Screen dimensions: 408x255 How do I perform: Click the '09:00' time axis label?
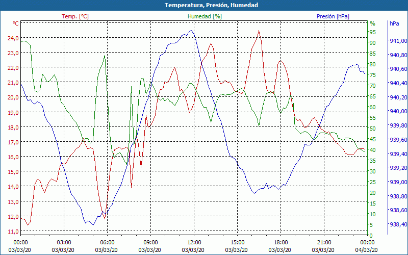coord(150,243)
